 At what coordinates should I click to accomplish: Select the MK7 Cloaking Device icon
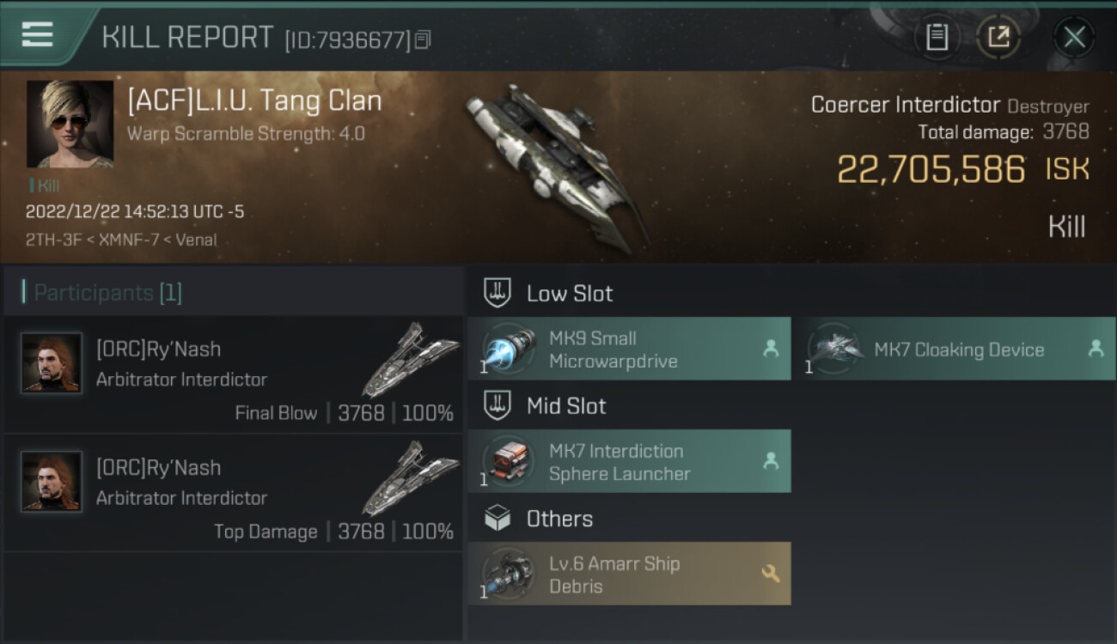click(x=833, y=349)
